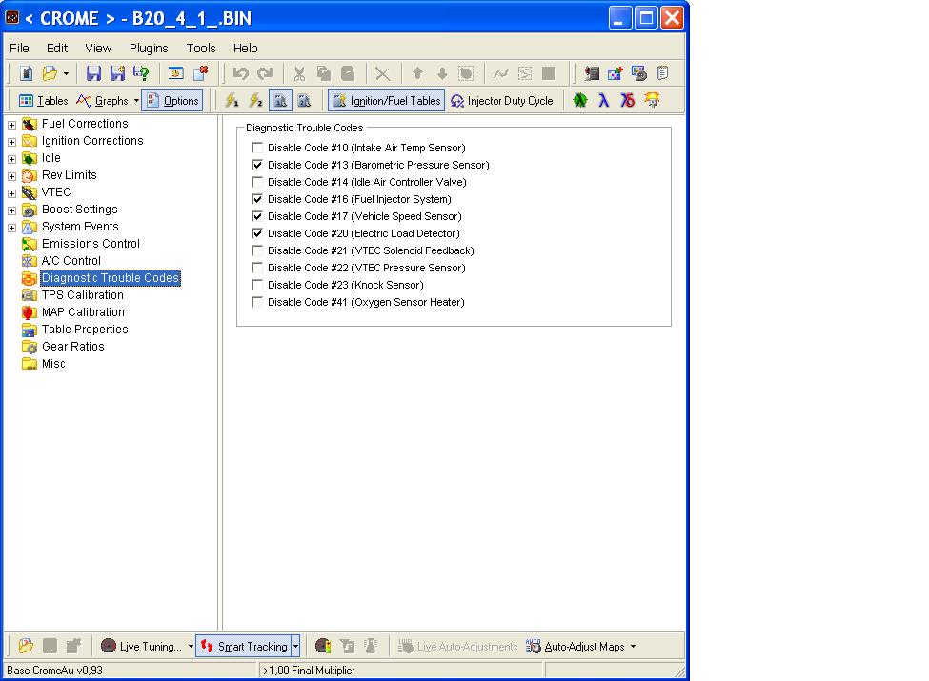Screen dimensions: 929x681
Task: Open the View menu
Action: pyautogui.click(x=98, y=48)
